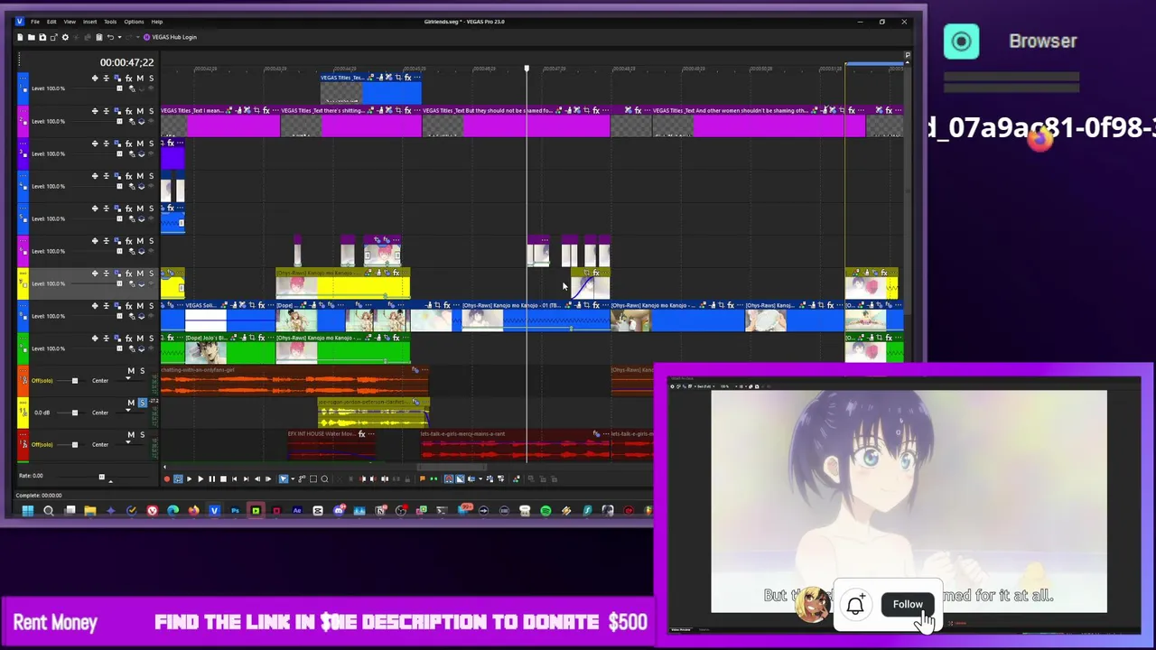This screenshot has width=1156, height=650.
Task: Select the Zoom magnifier tool
Action: tap(324, 479)
